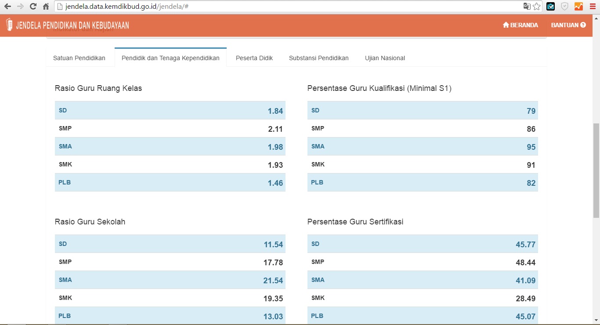Open the Chrome hamburger menu

click(x=592, y=7)
